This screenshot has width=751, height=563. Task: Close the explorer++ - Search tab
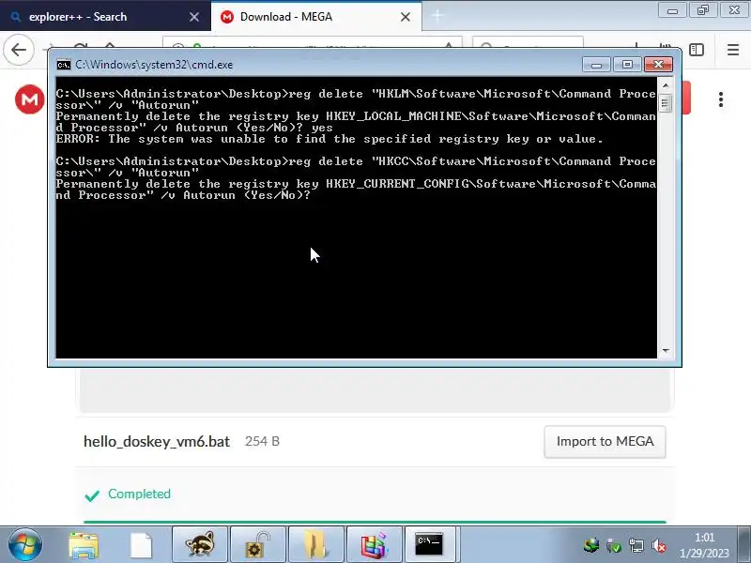click(194, 17)
